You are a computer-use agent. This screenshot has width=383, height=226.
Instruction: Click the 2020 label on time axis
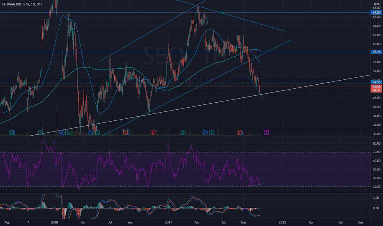(x=55, y=222)
